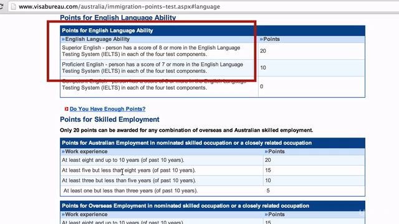Click the 'Proficient English' IELTS description cell
Viewport: 399px width, 224px height.
(x=159, y=68)
